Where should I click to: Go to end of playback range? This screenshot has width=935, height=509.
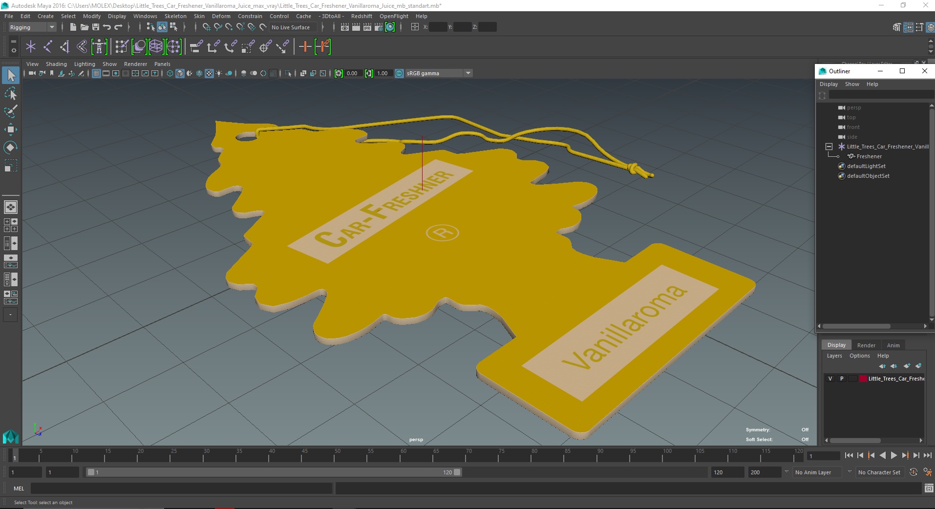927,455
